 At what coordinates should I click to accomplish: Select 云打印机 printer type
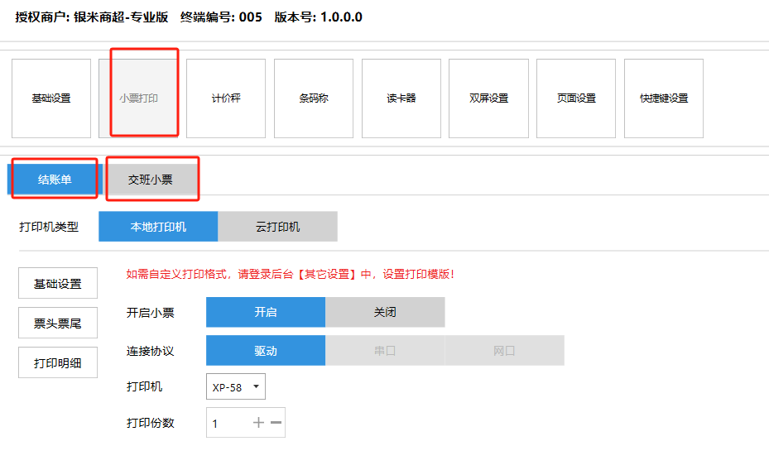(x=277, y=227)
